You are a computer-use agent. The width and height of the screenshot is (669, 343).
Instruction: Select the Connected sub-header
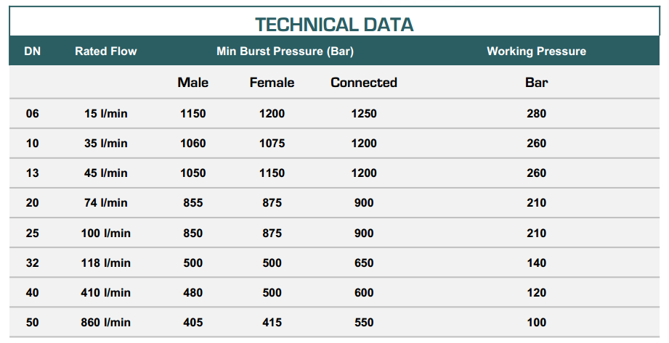pos(364,83)
